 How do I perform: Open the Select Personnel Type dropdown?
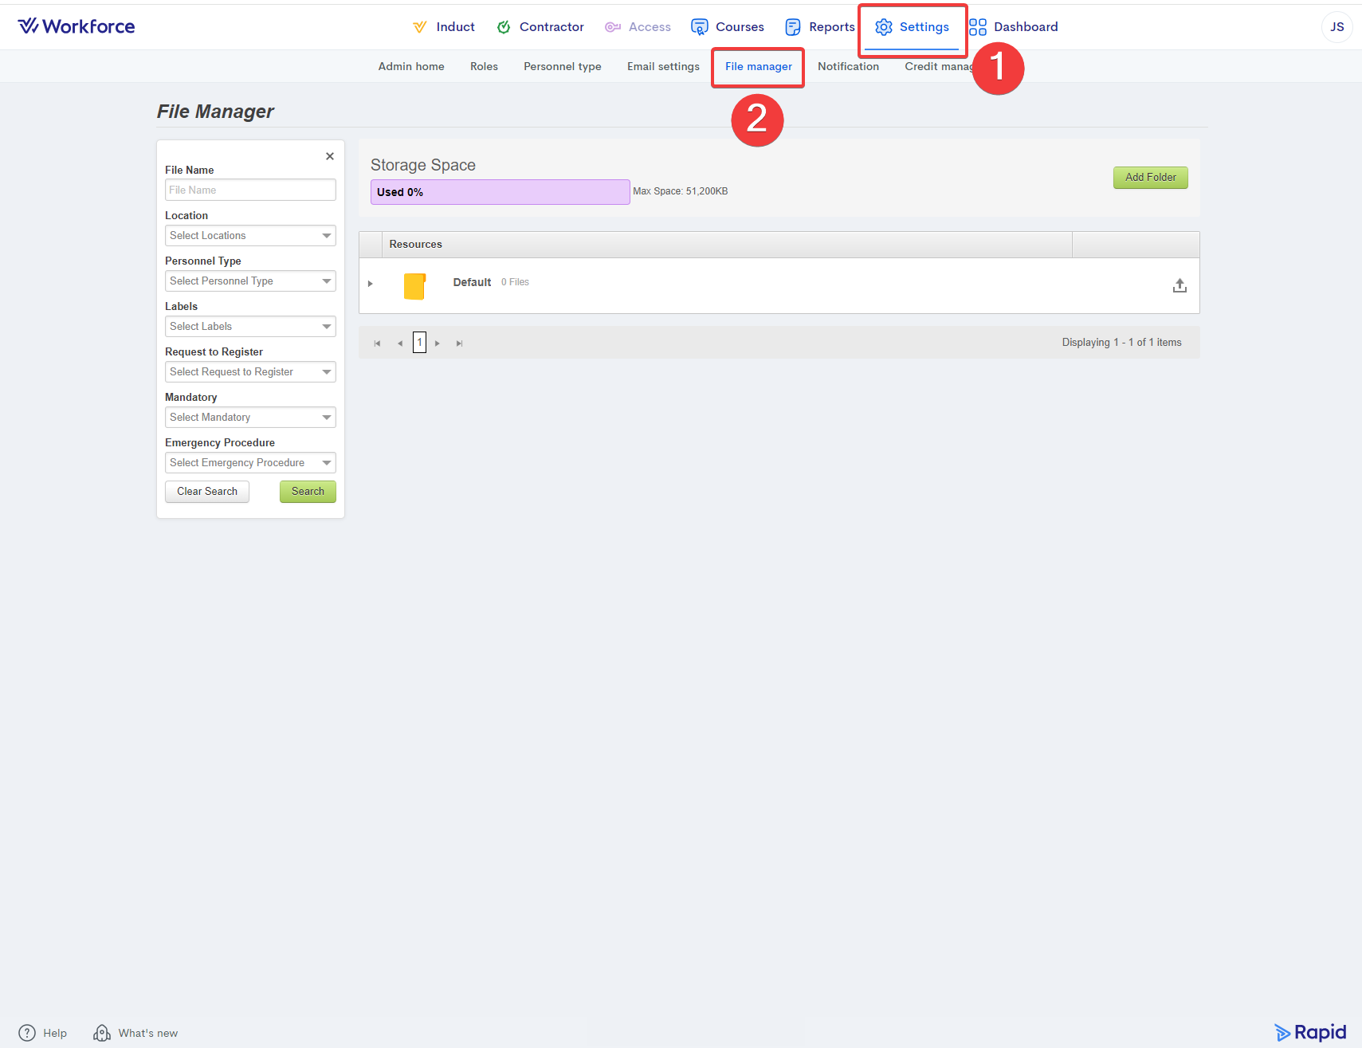click(250, 281)
